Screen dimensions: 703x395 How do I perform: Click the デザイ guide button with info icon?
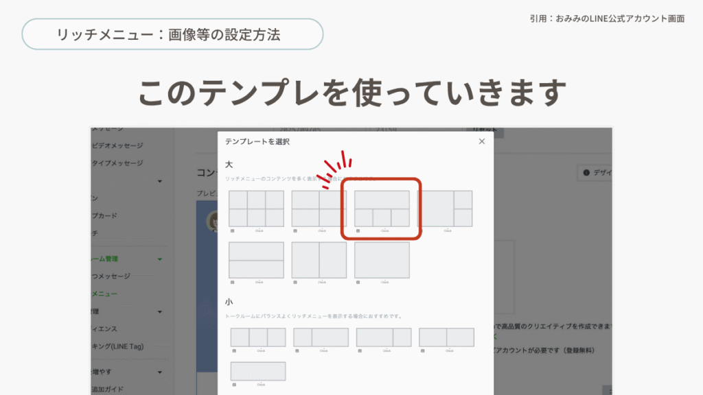(x=596, y=173)
